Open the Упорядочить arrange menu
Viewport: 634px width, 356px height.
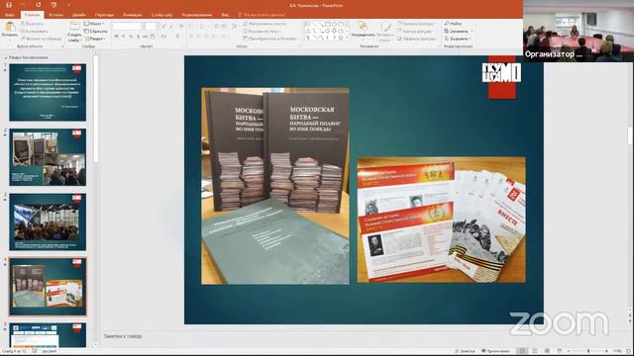point(363,31)
